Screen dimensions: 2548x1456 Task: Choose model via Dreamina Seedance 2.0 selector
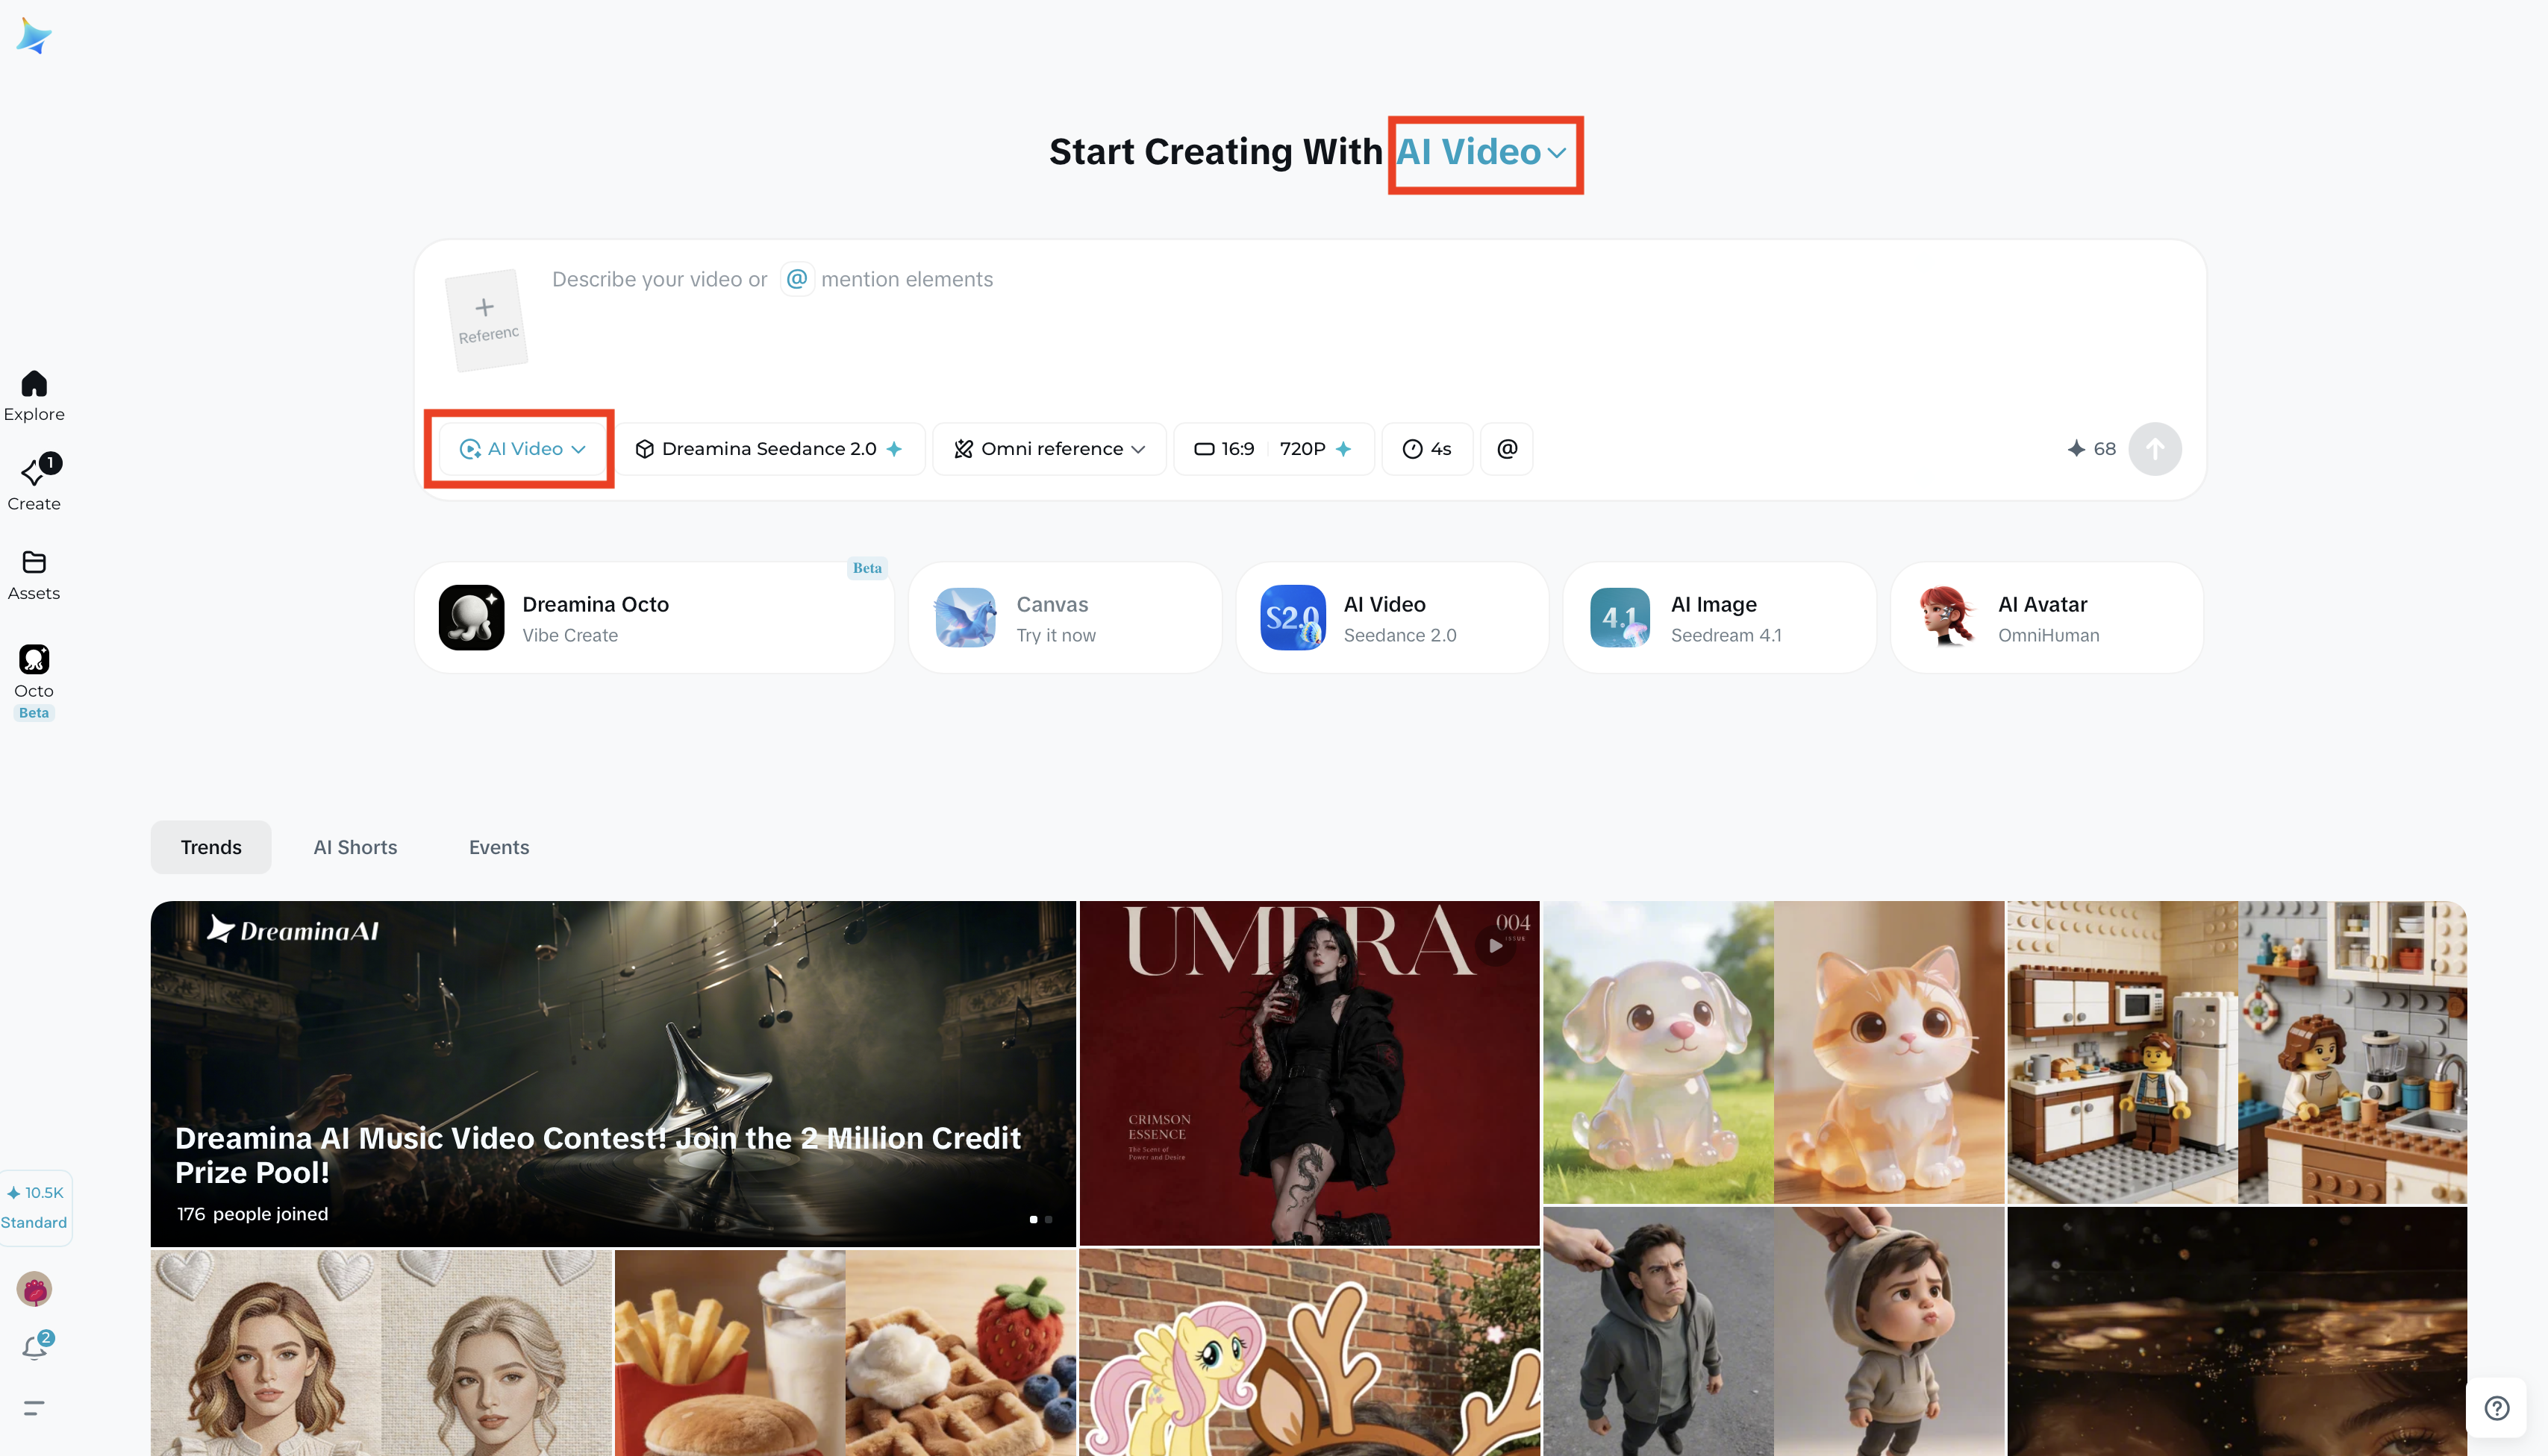[769, 449]
